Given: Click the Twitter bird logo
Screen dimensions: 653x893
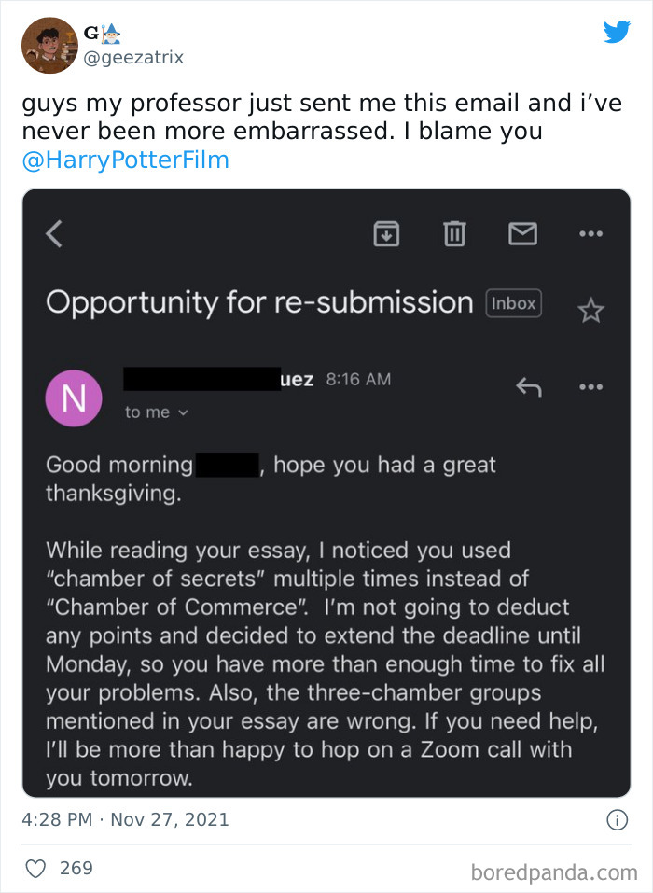Looking at the screenshot, I should click(617, 33).
